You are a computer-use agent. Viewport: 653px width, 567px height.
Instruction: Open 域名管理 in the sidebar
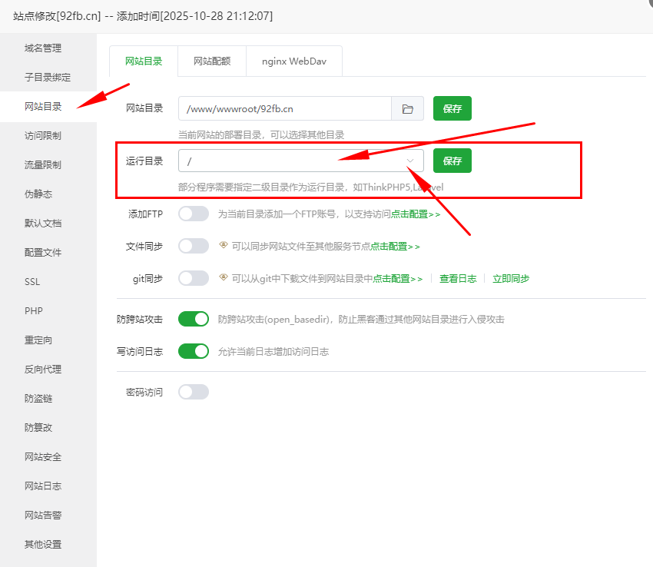tap(43, 48)
